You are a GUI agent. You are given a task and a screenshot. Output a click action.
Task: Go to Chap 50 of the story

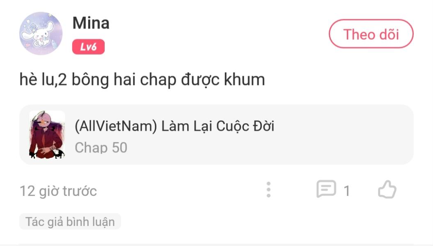click(x=101, y=148)
